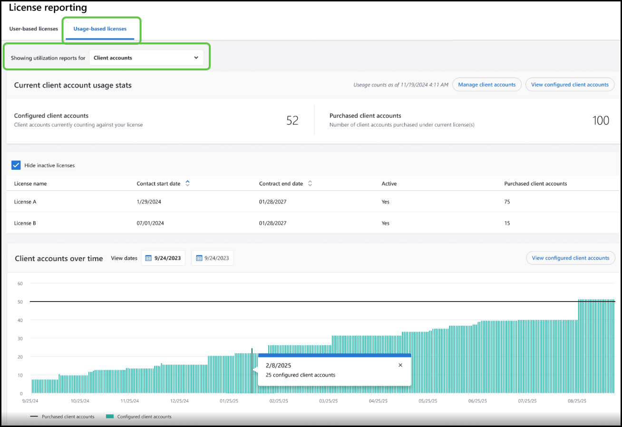Image resolution: width=622 pixels, height=427 pixels.
Task: Click Manage client accounts button
Action: click(x=487, y=85)
